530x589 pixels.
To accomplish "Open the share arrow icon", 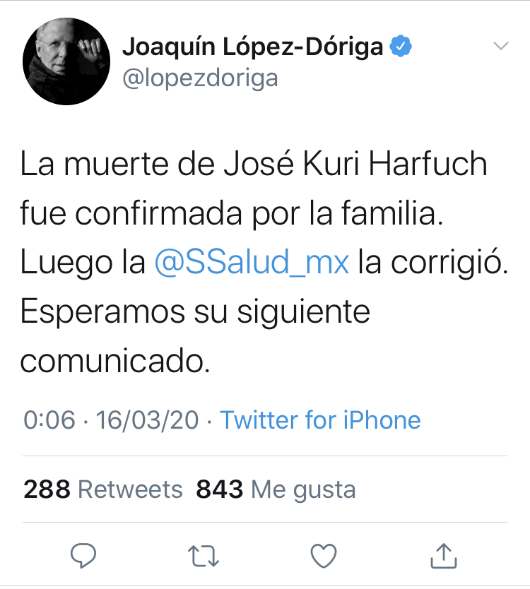I will point(444,556).
